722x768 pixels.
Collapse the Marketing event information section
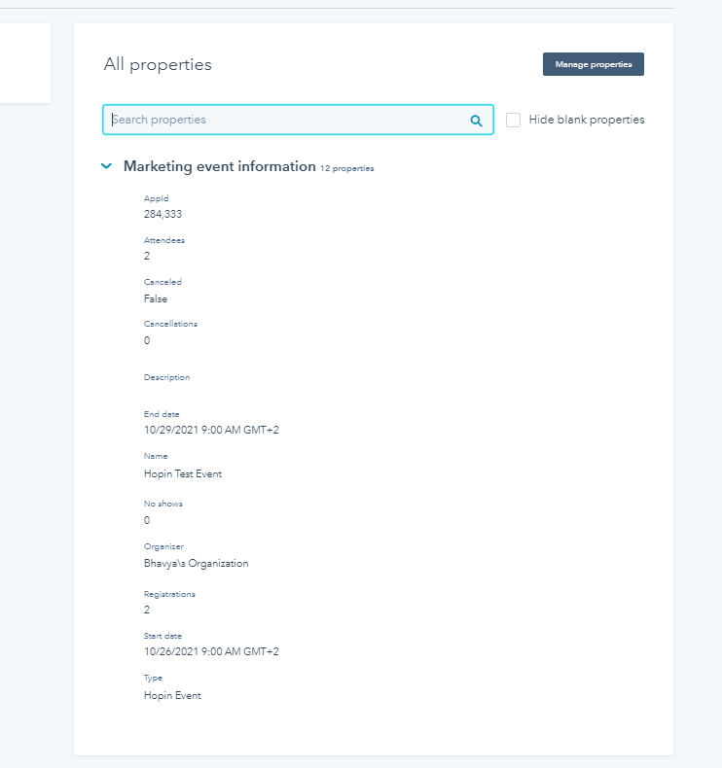click(106, 166)
